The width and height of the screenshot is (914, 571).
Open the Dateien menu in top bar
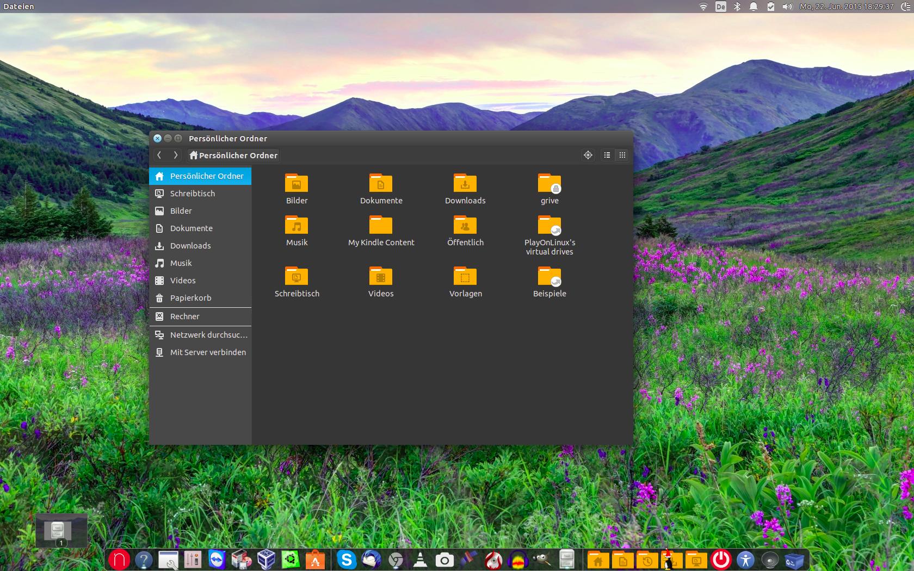click(x=18, y=7)
